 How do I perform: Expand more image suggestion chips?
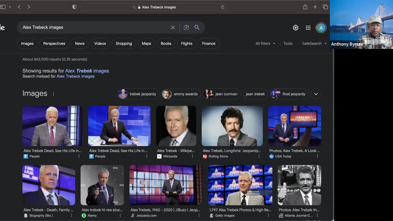tap(316, 94)
